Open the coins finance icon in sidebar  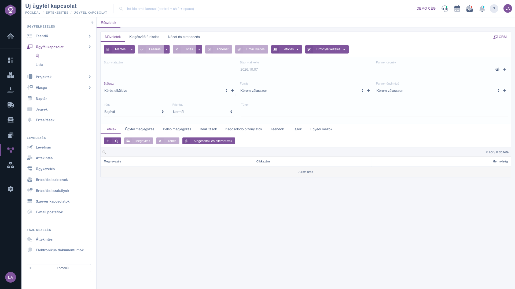click(x=10, y=135)
